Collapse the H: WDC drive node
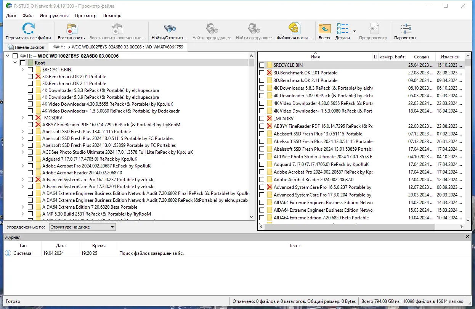The height and width of the screenshot is (309, 475). point(8,56)
